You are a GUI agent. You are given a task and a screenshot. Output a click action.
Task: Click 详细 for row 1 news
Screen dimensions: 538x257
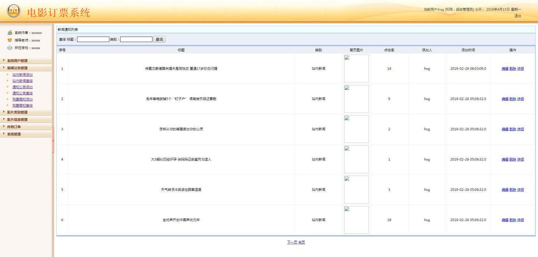(520, 69)
